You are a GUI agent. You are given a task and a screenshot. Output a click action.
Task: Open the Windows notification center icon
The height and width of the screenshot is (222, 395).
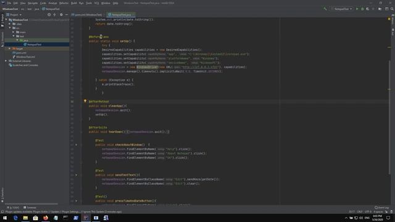coord(388,218)
